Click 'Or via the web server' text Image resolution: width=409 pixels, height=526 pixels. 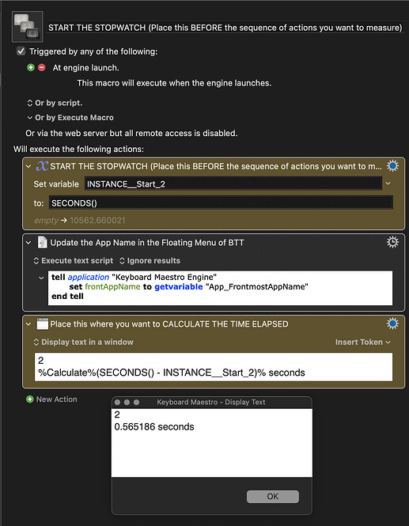[131, 133]
